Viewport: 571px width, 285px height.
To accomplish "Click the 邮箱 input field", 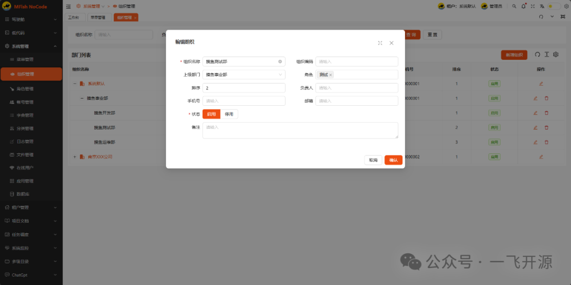I will pyautogui.click(x=357, y=101).
